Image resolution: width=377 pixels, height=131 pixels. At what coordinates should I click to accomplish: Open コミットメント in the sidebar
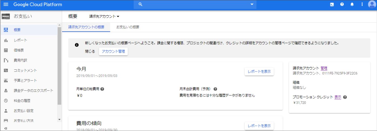(x=29, y=70)
